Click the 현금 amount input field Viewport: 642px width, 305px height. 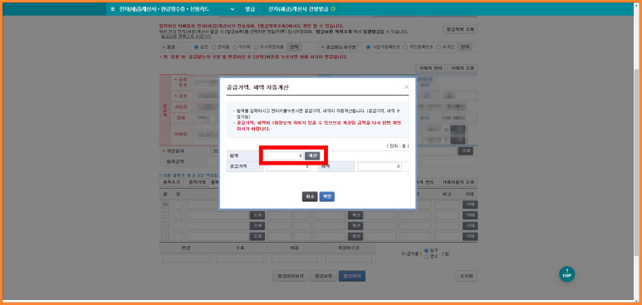[186, 258]
